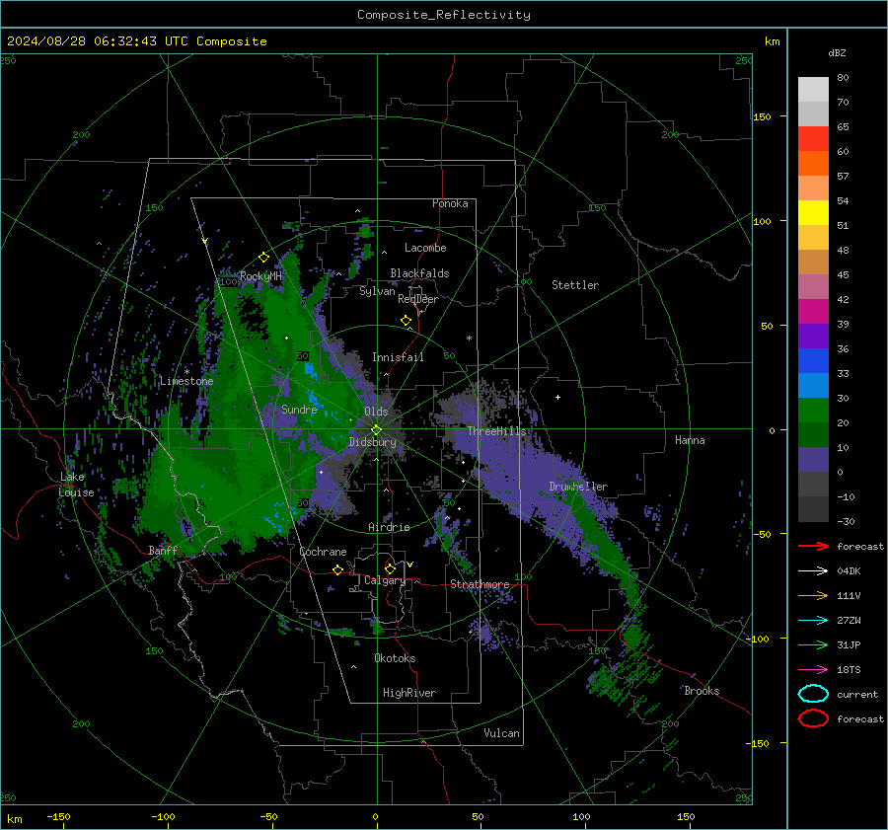The image size is (888, 830).
Task: Click the white plus marker south of Stettler
Action: point(557,397)
